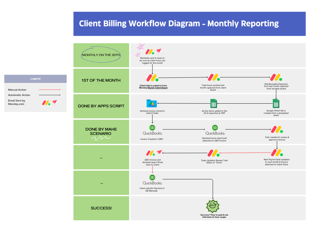
Task: Click 'Reimbursable Expenses from last month' caption
Action: pos(276,86)
